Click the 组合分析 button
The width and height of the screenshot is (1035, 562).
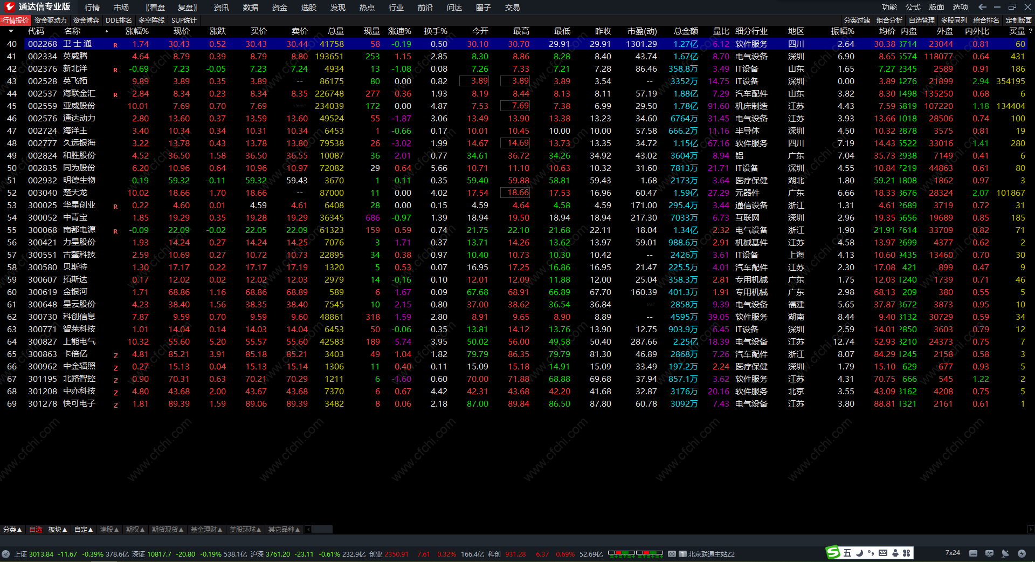coord(889,20)
